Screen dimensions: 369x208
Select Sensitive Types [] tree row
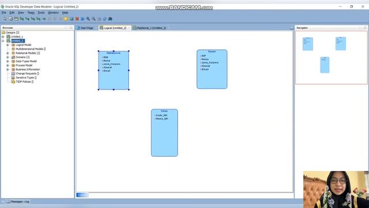pos(24,77)
